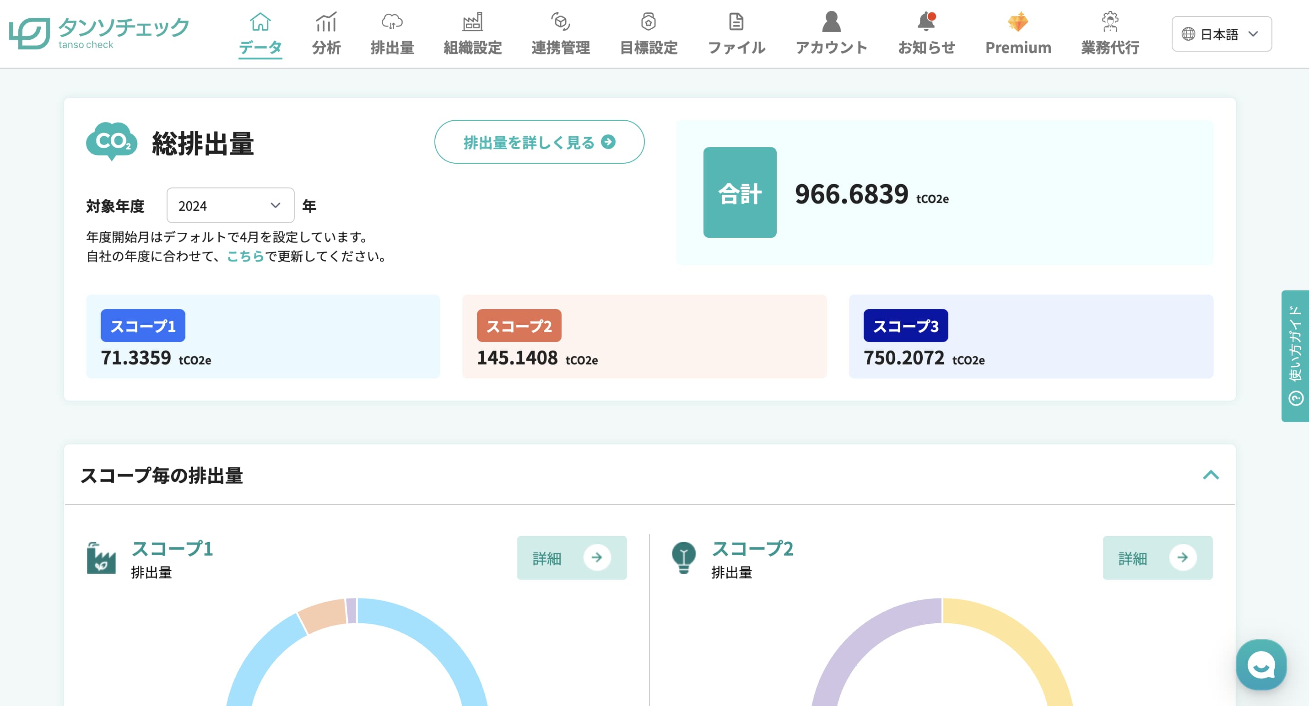Click the 組織設定 factory icon

[473, 22]
